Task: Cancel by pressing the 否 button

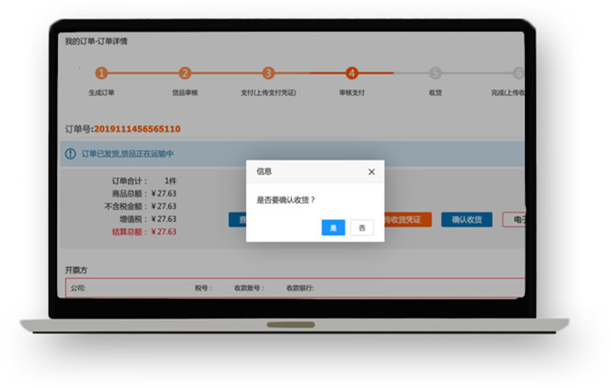Action: tap(361, 227)
